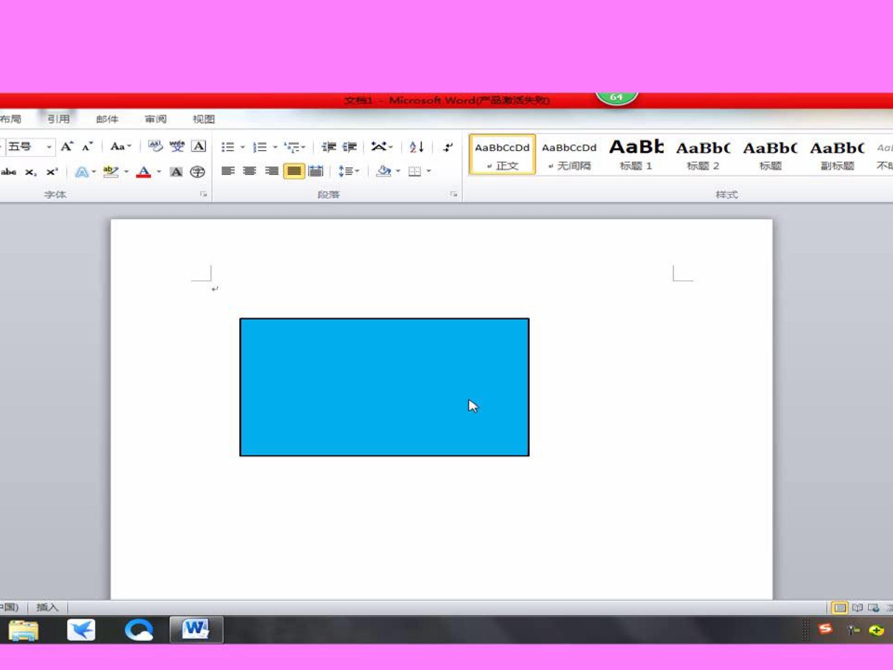Toggle strikethrough (abc) formatting
Viewport: 893px width, 670px height.
click(8, 172)
